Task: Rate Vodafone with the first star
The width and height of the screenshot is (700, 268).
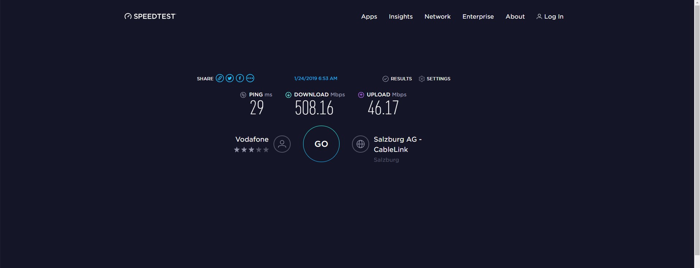Action: 237,150
